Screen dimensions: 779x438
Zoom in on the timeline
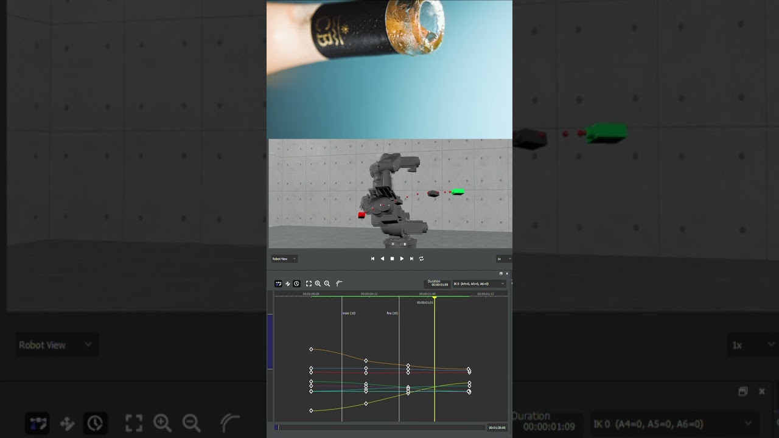(x=318, y=283)
